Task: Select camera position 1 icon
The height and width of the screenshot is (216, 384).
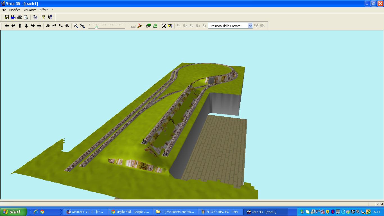Action: [179, 26]
